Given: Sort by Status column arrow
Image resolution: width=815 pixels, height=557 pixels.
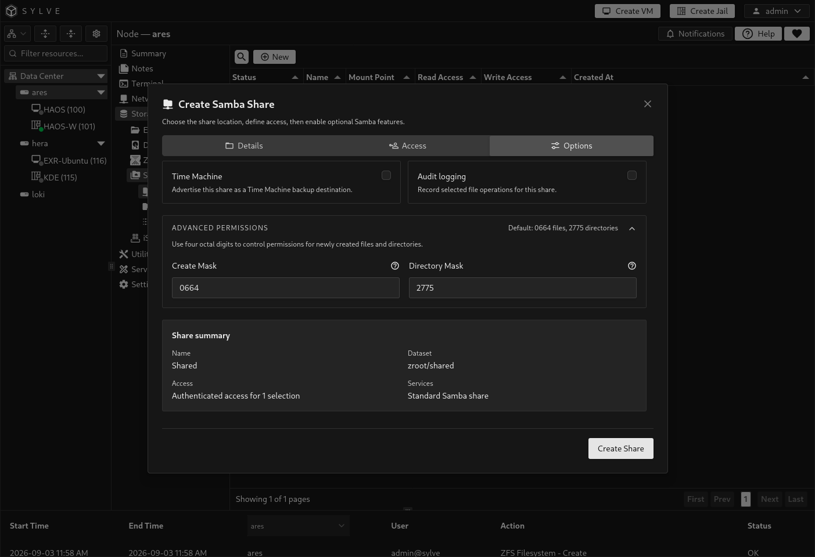Looking at the screenshot, I should click(x=295, y=77).
